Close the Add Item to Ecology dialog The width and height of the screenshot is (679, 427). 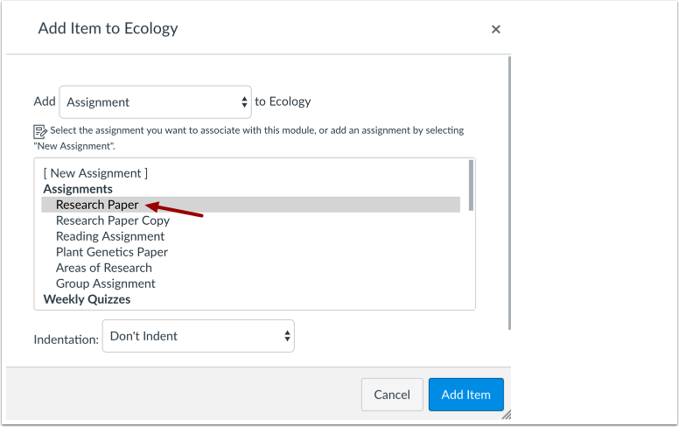pyautogui.click(x=495, y=30)
